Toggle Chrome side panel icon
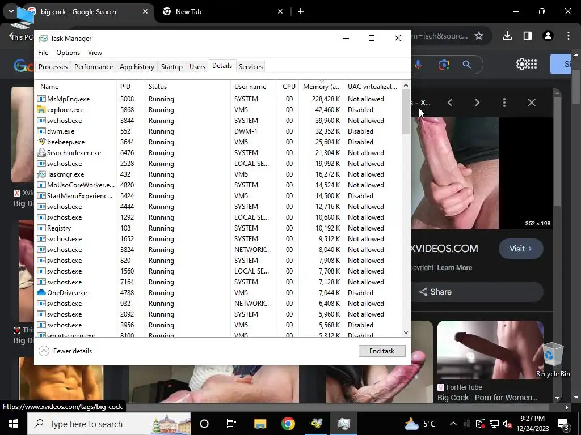Screen dimensions: 581x435 pos(528,36)
